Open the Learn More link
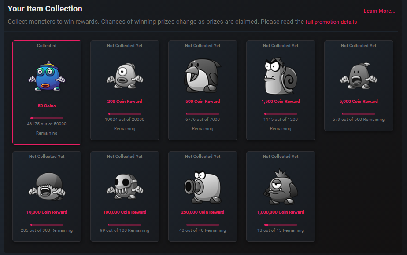This screenshot has width=407, height=255. point(379,11)
